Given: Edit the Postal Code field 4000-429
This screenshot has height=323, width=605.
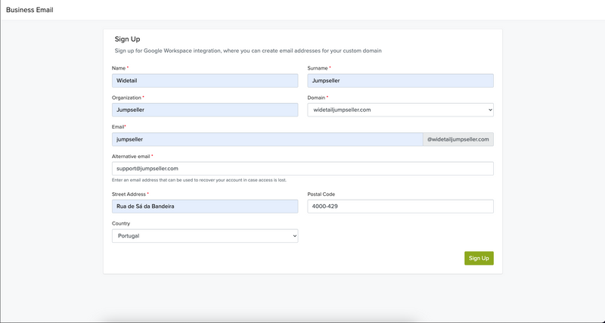Looking at the screenshot, I should [x=401, y=207].
